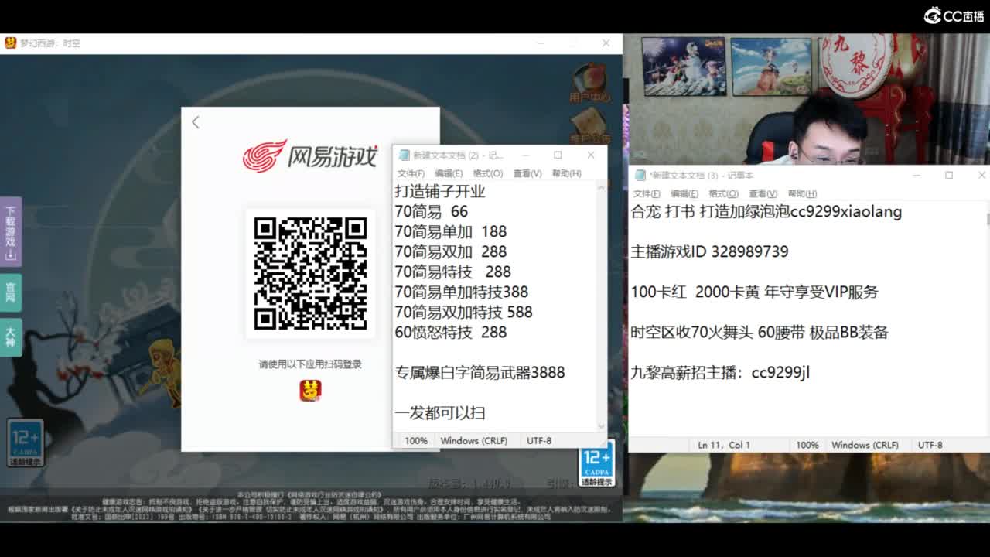Viewport: 990px width, 557px height.
Task: Click 请使用以下应用扫码登录 prompt text
Action: pyautogui.click(x=310, y=364)
